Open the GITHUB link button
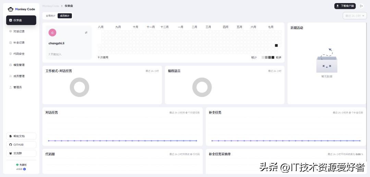Screen dimensions: 370x177 (x=21, y=145)
